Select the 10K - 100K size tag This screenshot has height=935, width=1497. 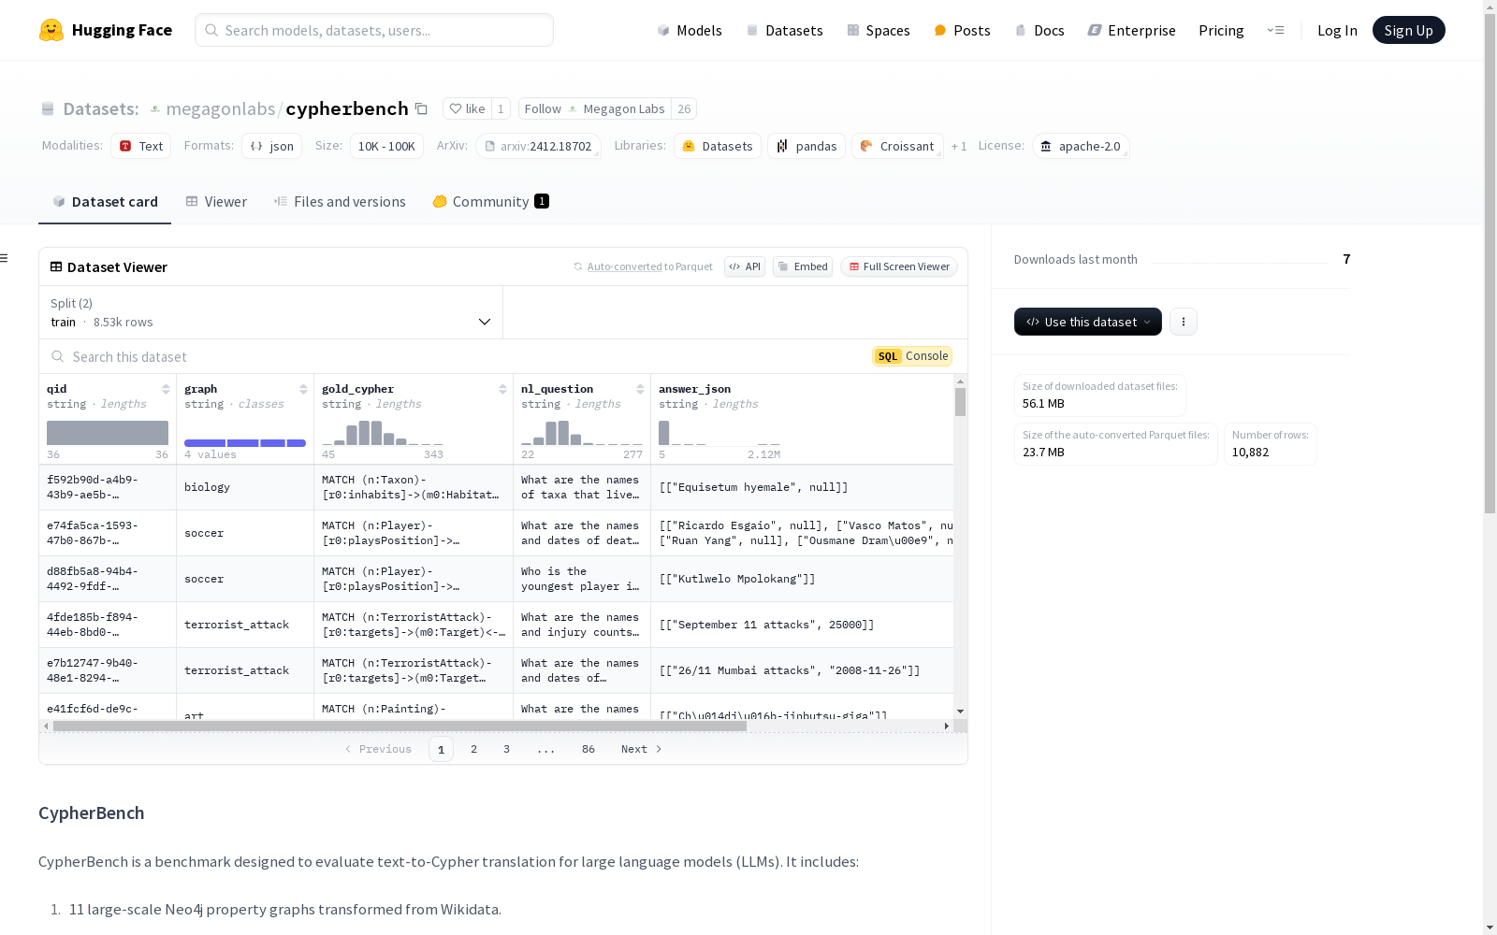click(386, 146)
